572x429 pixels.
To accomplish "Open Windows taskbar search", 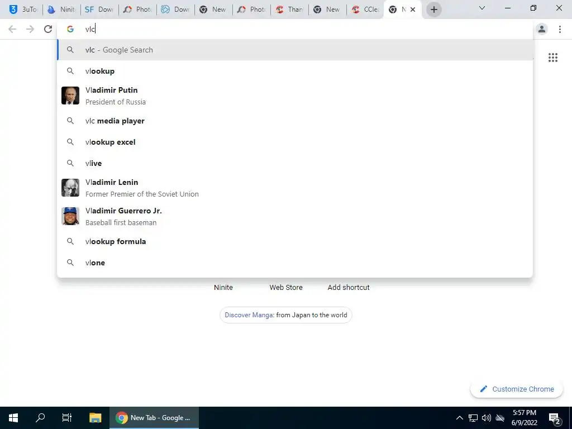I will pyautogui.click(x=40, y=418).
